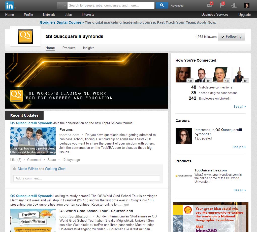Click Comment on the forums update
Viewport: 257px width, 232px height.
pos(34,160)
